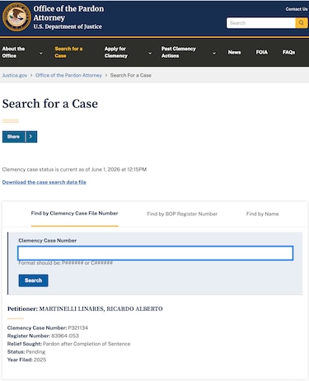Go to the News page
The image size is (309, 381).
point(234,52)
